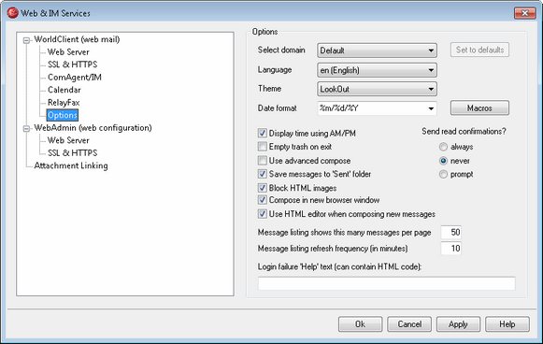Click the Macros button
Image resolution: width=543 pixels, height=344 pixels.
[x=479, y=108]
